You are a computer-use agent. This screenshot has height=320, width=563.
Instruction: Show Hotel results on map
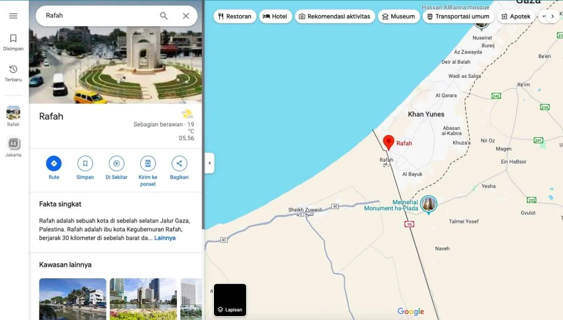pyautogui.click(x=275, y=15)
